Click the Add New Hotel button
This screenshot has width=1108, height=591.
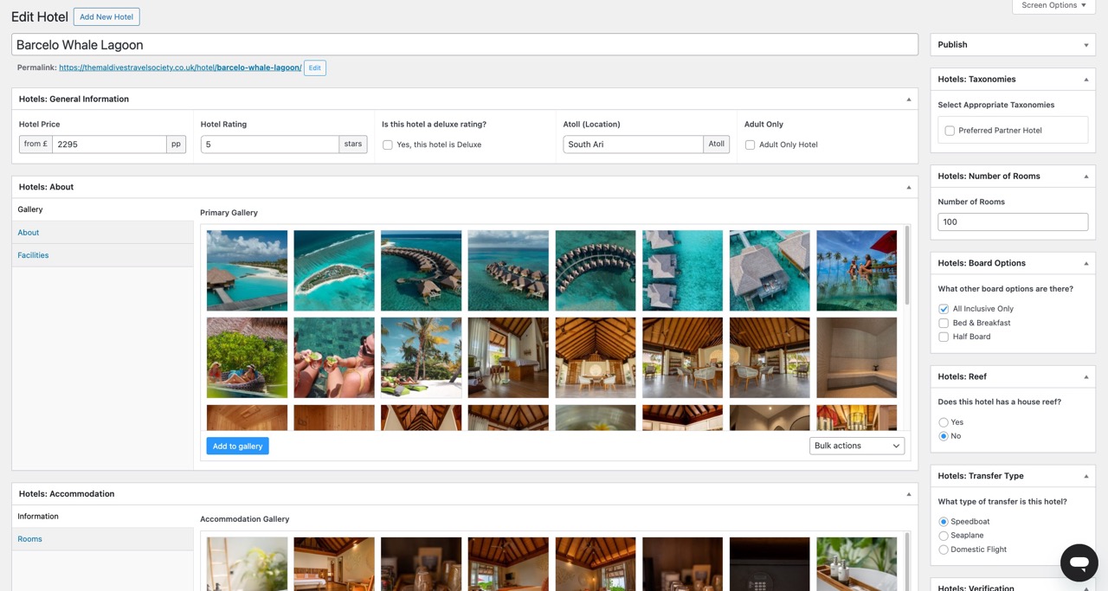(x=106, y=17)
